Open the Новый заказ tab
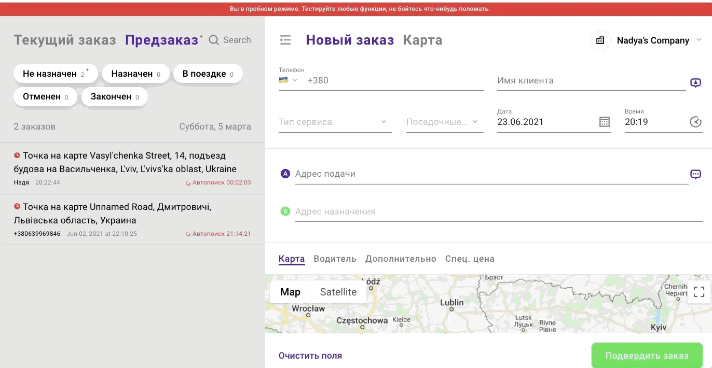712x368 pixels. pyautogui.click(x=350, y=40)
